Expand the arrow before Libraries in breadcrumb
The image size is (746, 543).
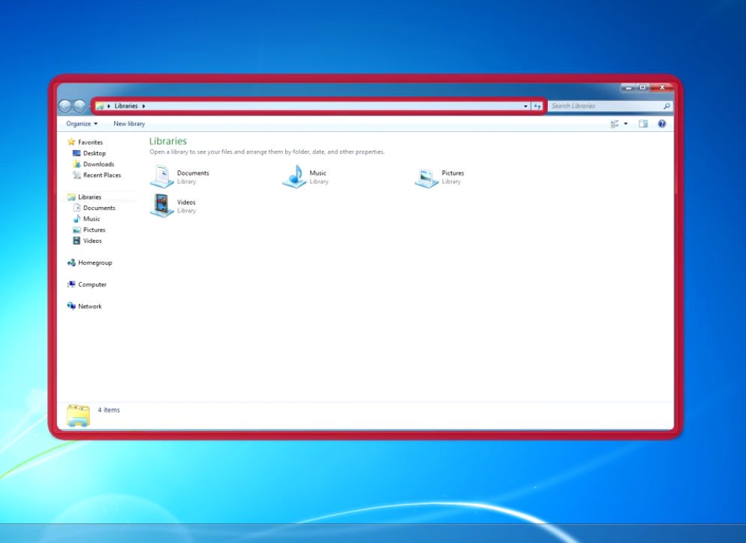[109, 106]
